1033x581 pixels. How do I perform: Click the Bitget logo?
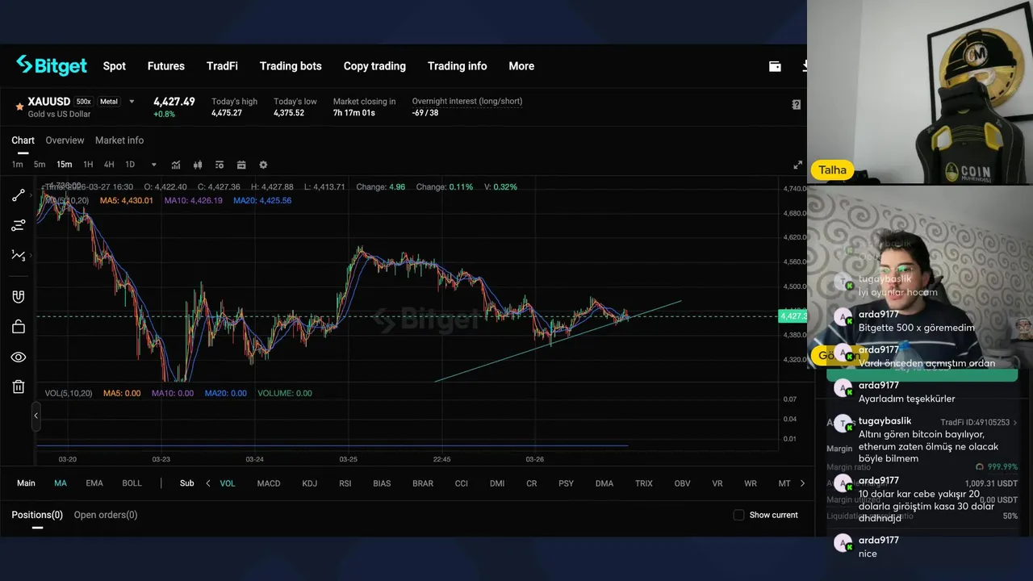point(52,65)
